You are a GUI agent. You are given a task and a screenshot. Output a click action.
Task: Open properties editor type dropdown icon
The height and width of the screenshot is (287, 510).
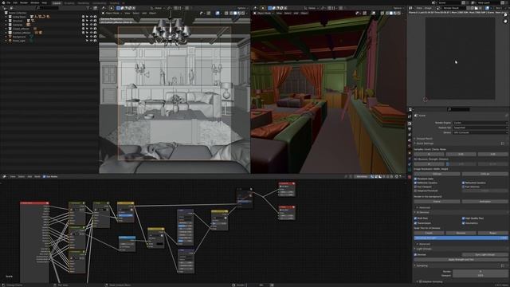pos(411,109)
